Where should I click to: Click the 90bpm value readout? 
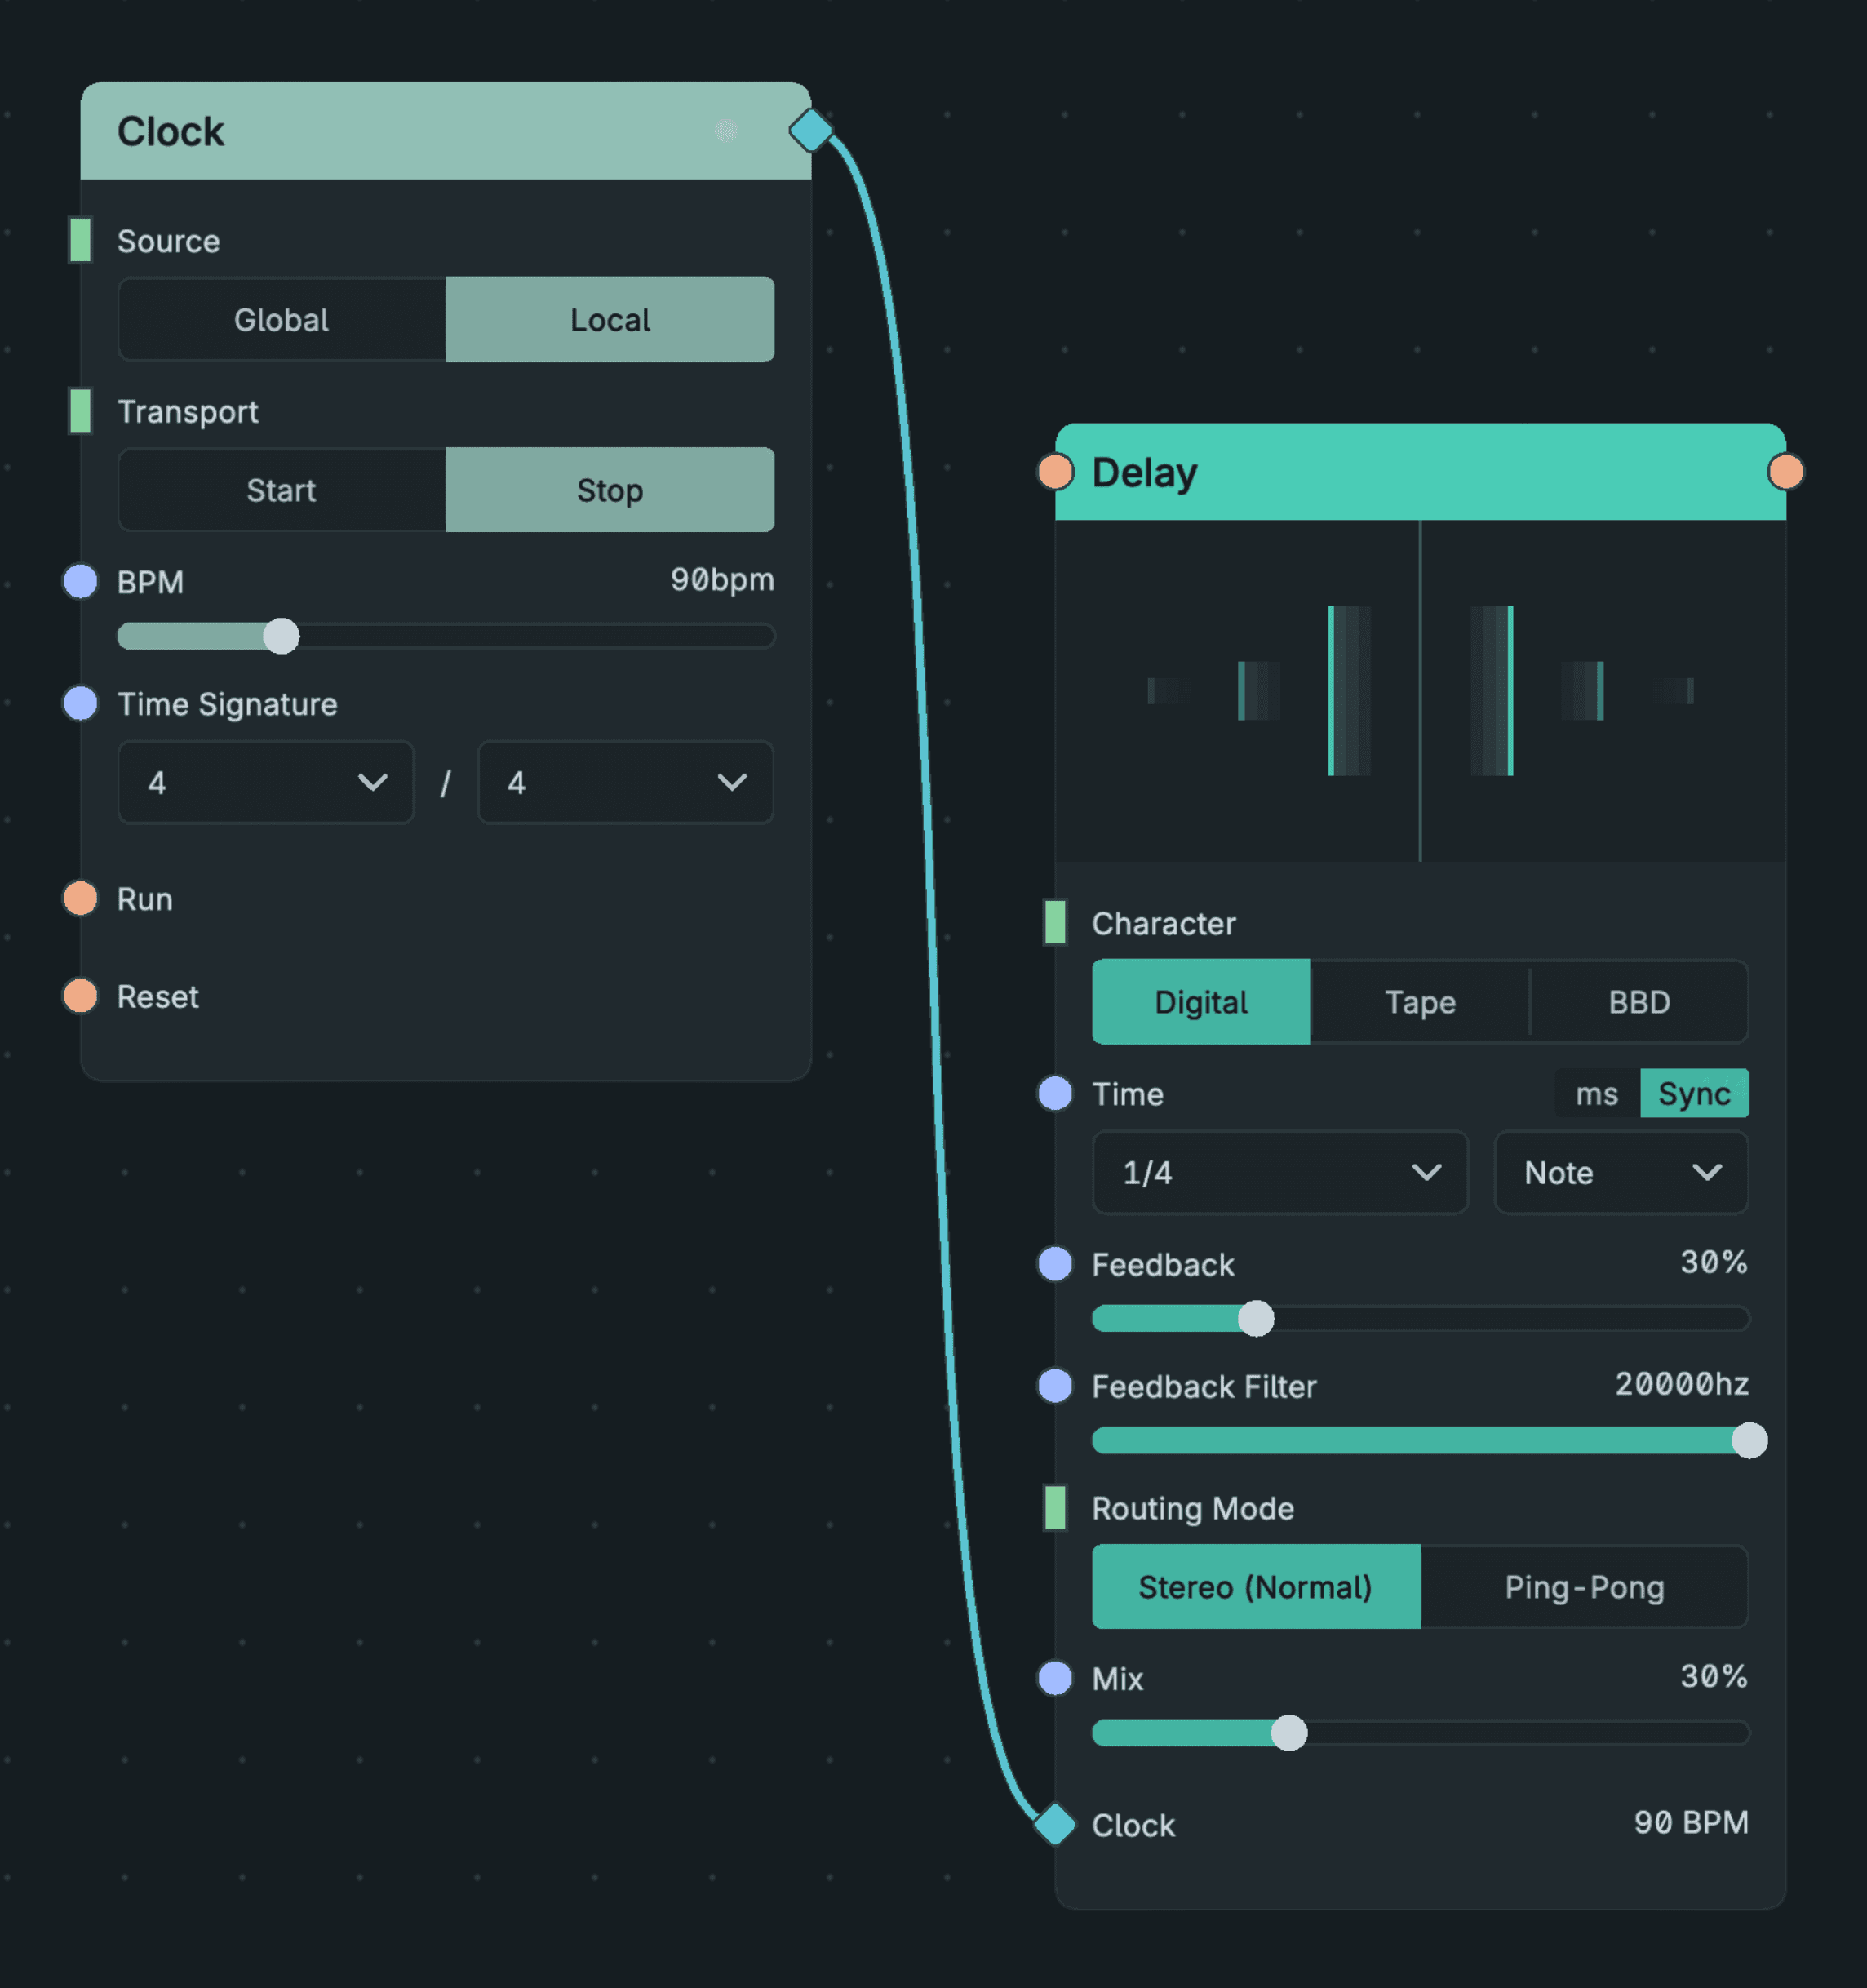pos(722,580)
